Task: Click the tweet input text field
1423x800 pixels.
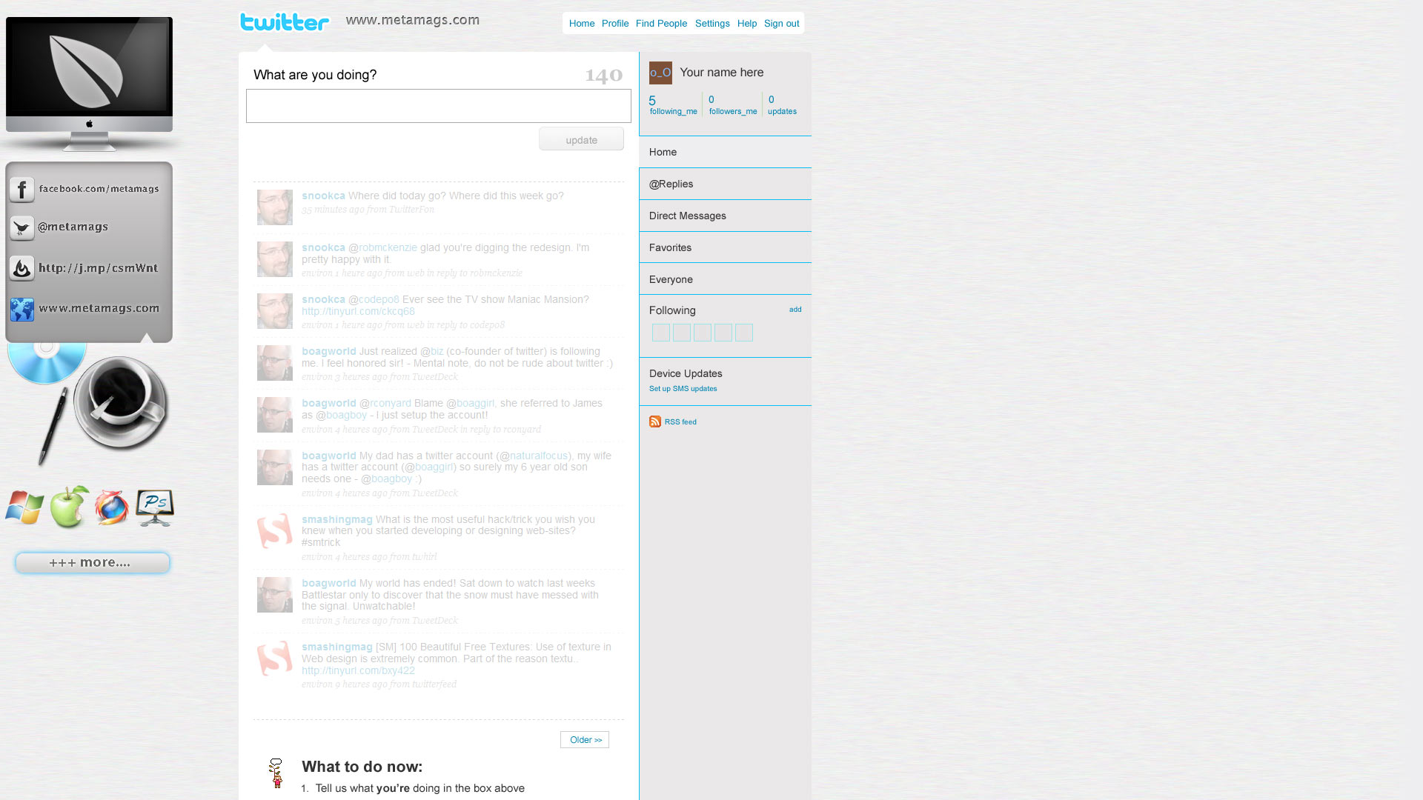Action: (x=438, y=105)
